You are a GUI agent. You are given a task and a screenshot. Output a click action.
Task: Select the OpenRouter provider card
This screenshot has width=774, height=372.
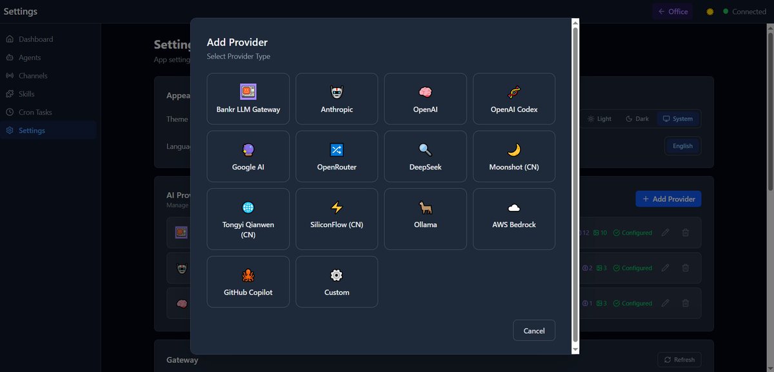point(337,157)
